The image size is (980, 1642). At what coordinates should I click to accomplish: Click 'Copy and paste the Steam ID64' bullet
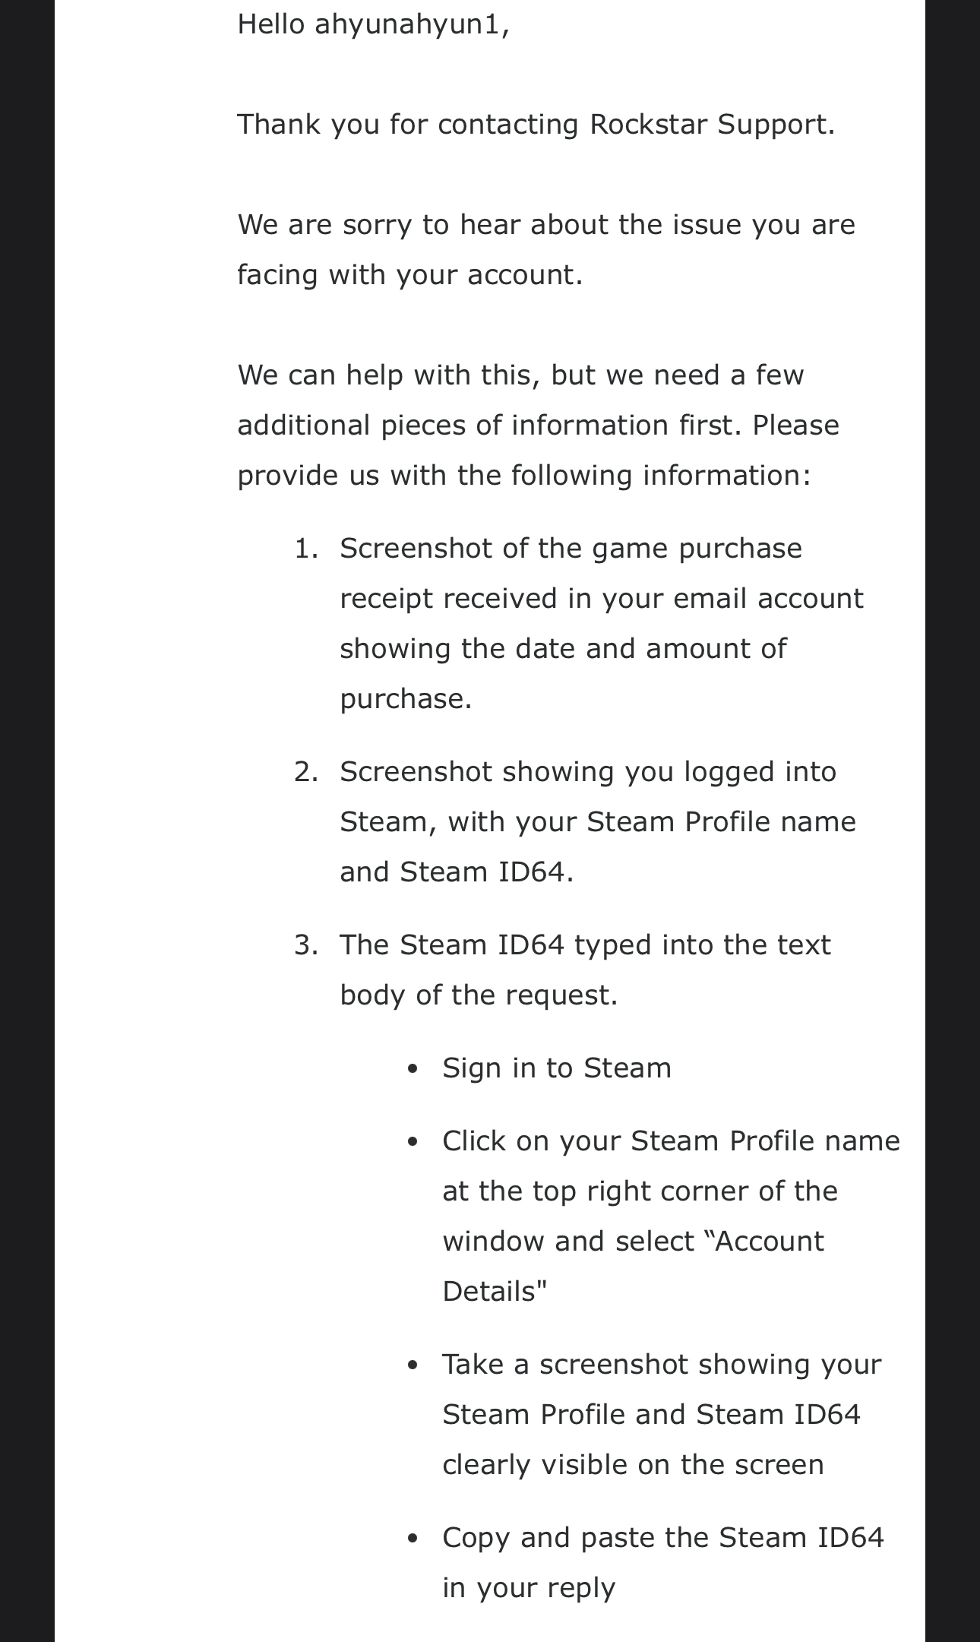[663, 1562]
